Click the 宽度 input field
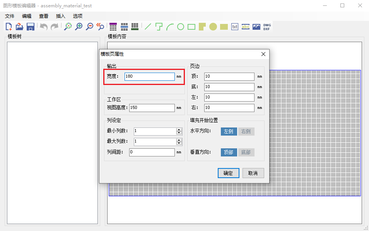Screen dimensions: 369x231 [x=149, y=76]
